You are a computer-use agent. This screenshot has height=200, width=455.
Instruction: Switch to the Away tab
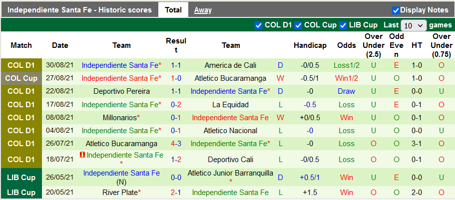203,10
